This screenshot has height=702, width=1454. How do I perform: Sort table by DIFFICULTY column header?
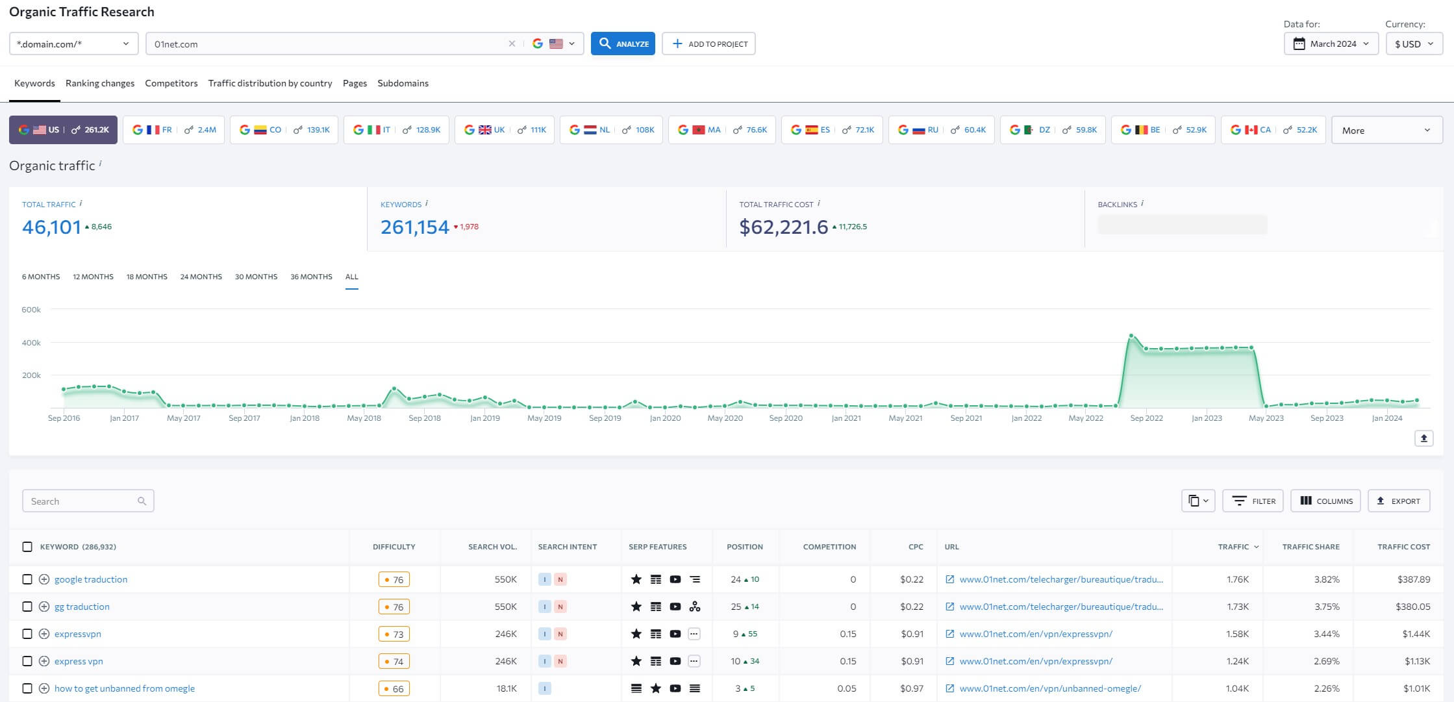click(x=394, y=547)
